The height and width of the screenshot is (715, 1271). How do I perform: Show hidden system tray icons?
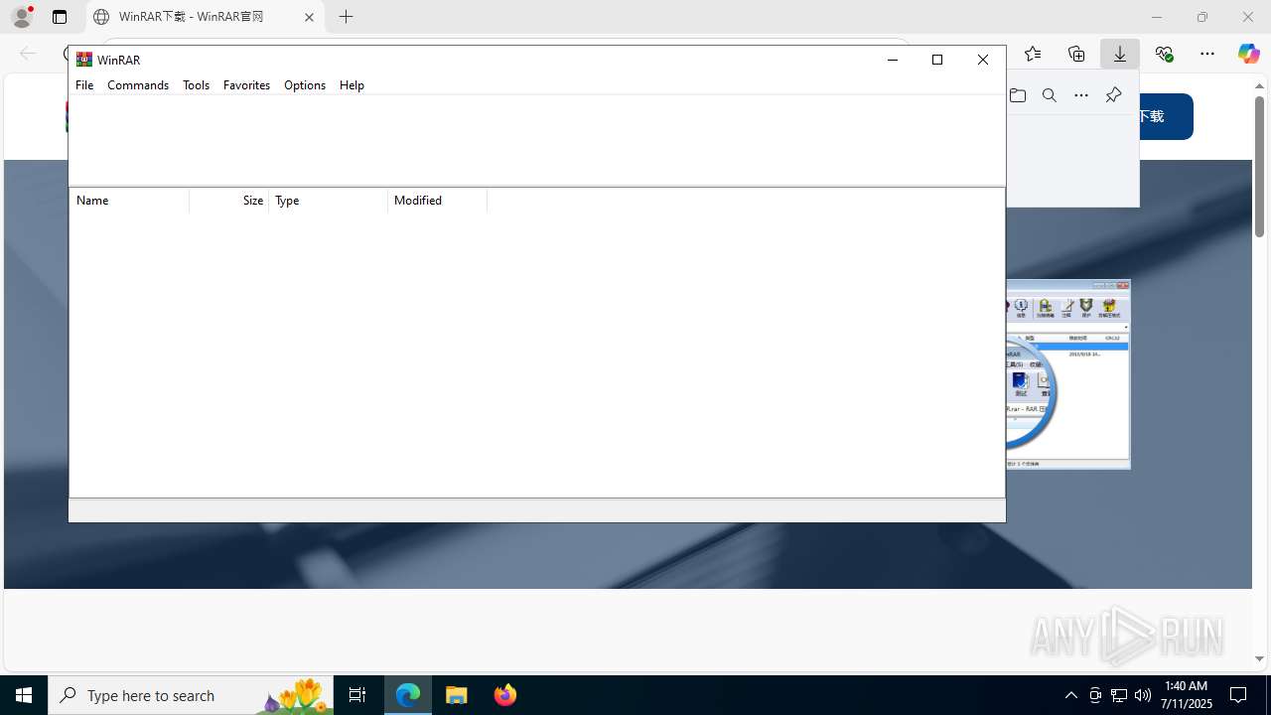(1070, 695)
